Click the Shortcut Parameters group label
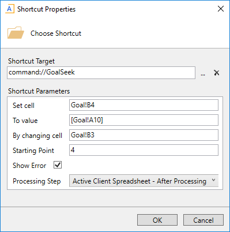This screenshot has height=232, width=230. click(39, 91)
